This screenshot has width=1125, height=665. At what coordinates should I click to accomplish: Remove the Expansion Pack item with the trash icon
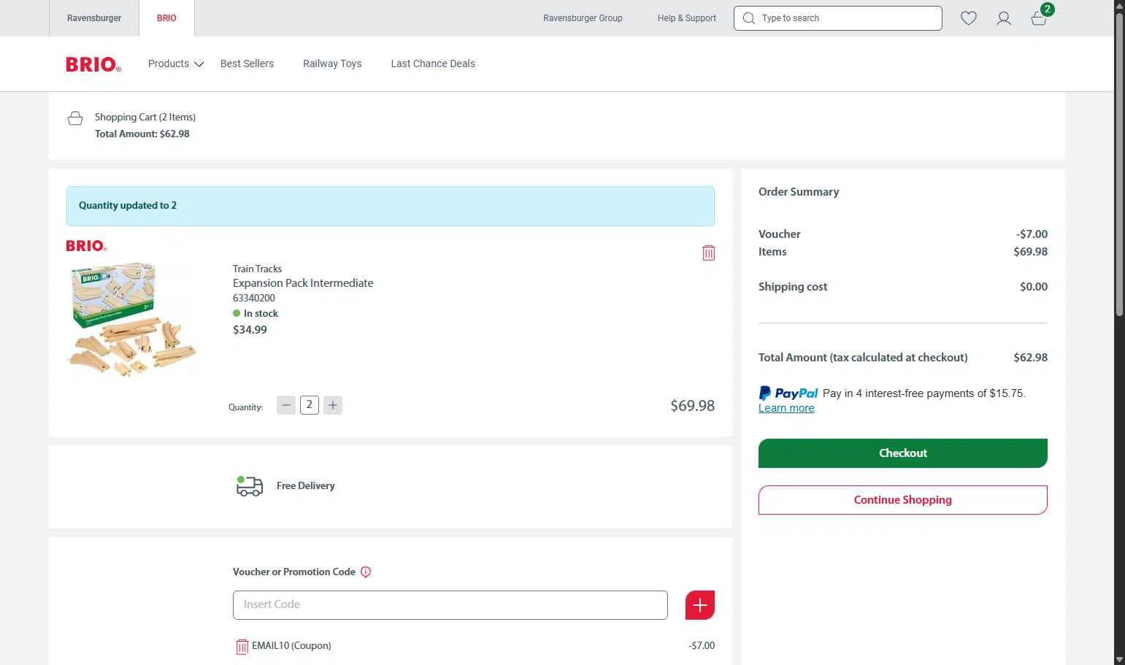pos(708,253)
